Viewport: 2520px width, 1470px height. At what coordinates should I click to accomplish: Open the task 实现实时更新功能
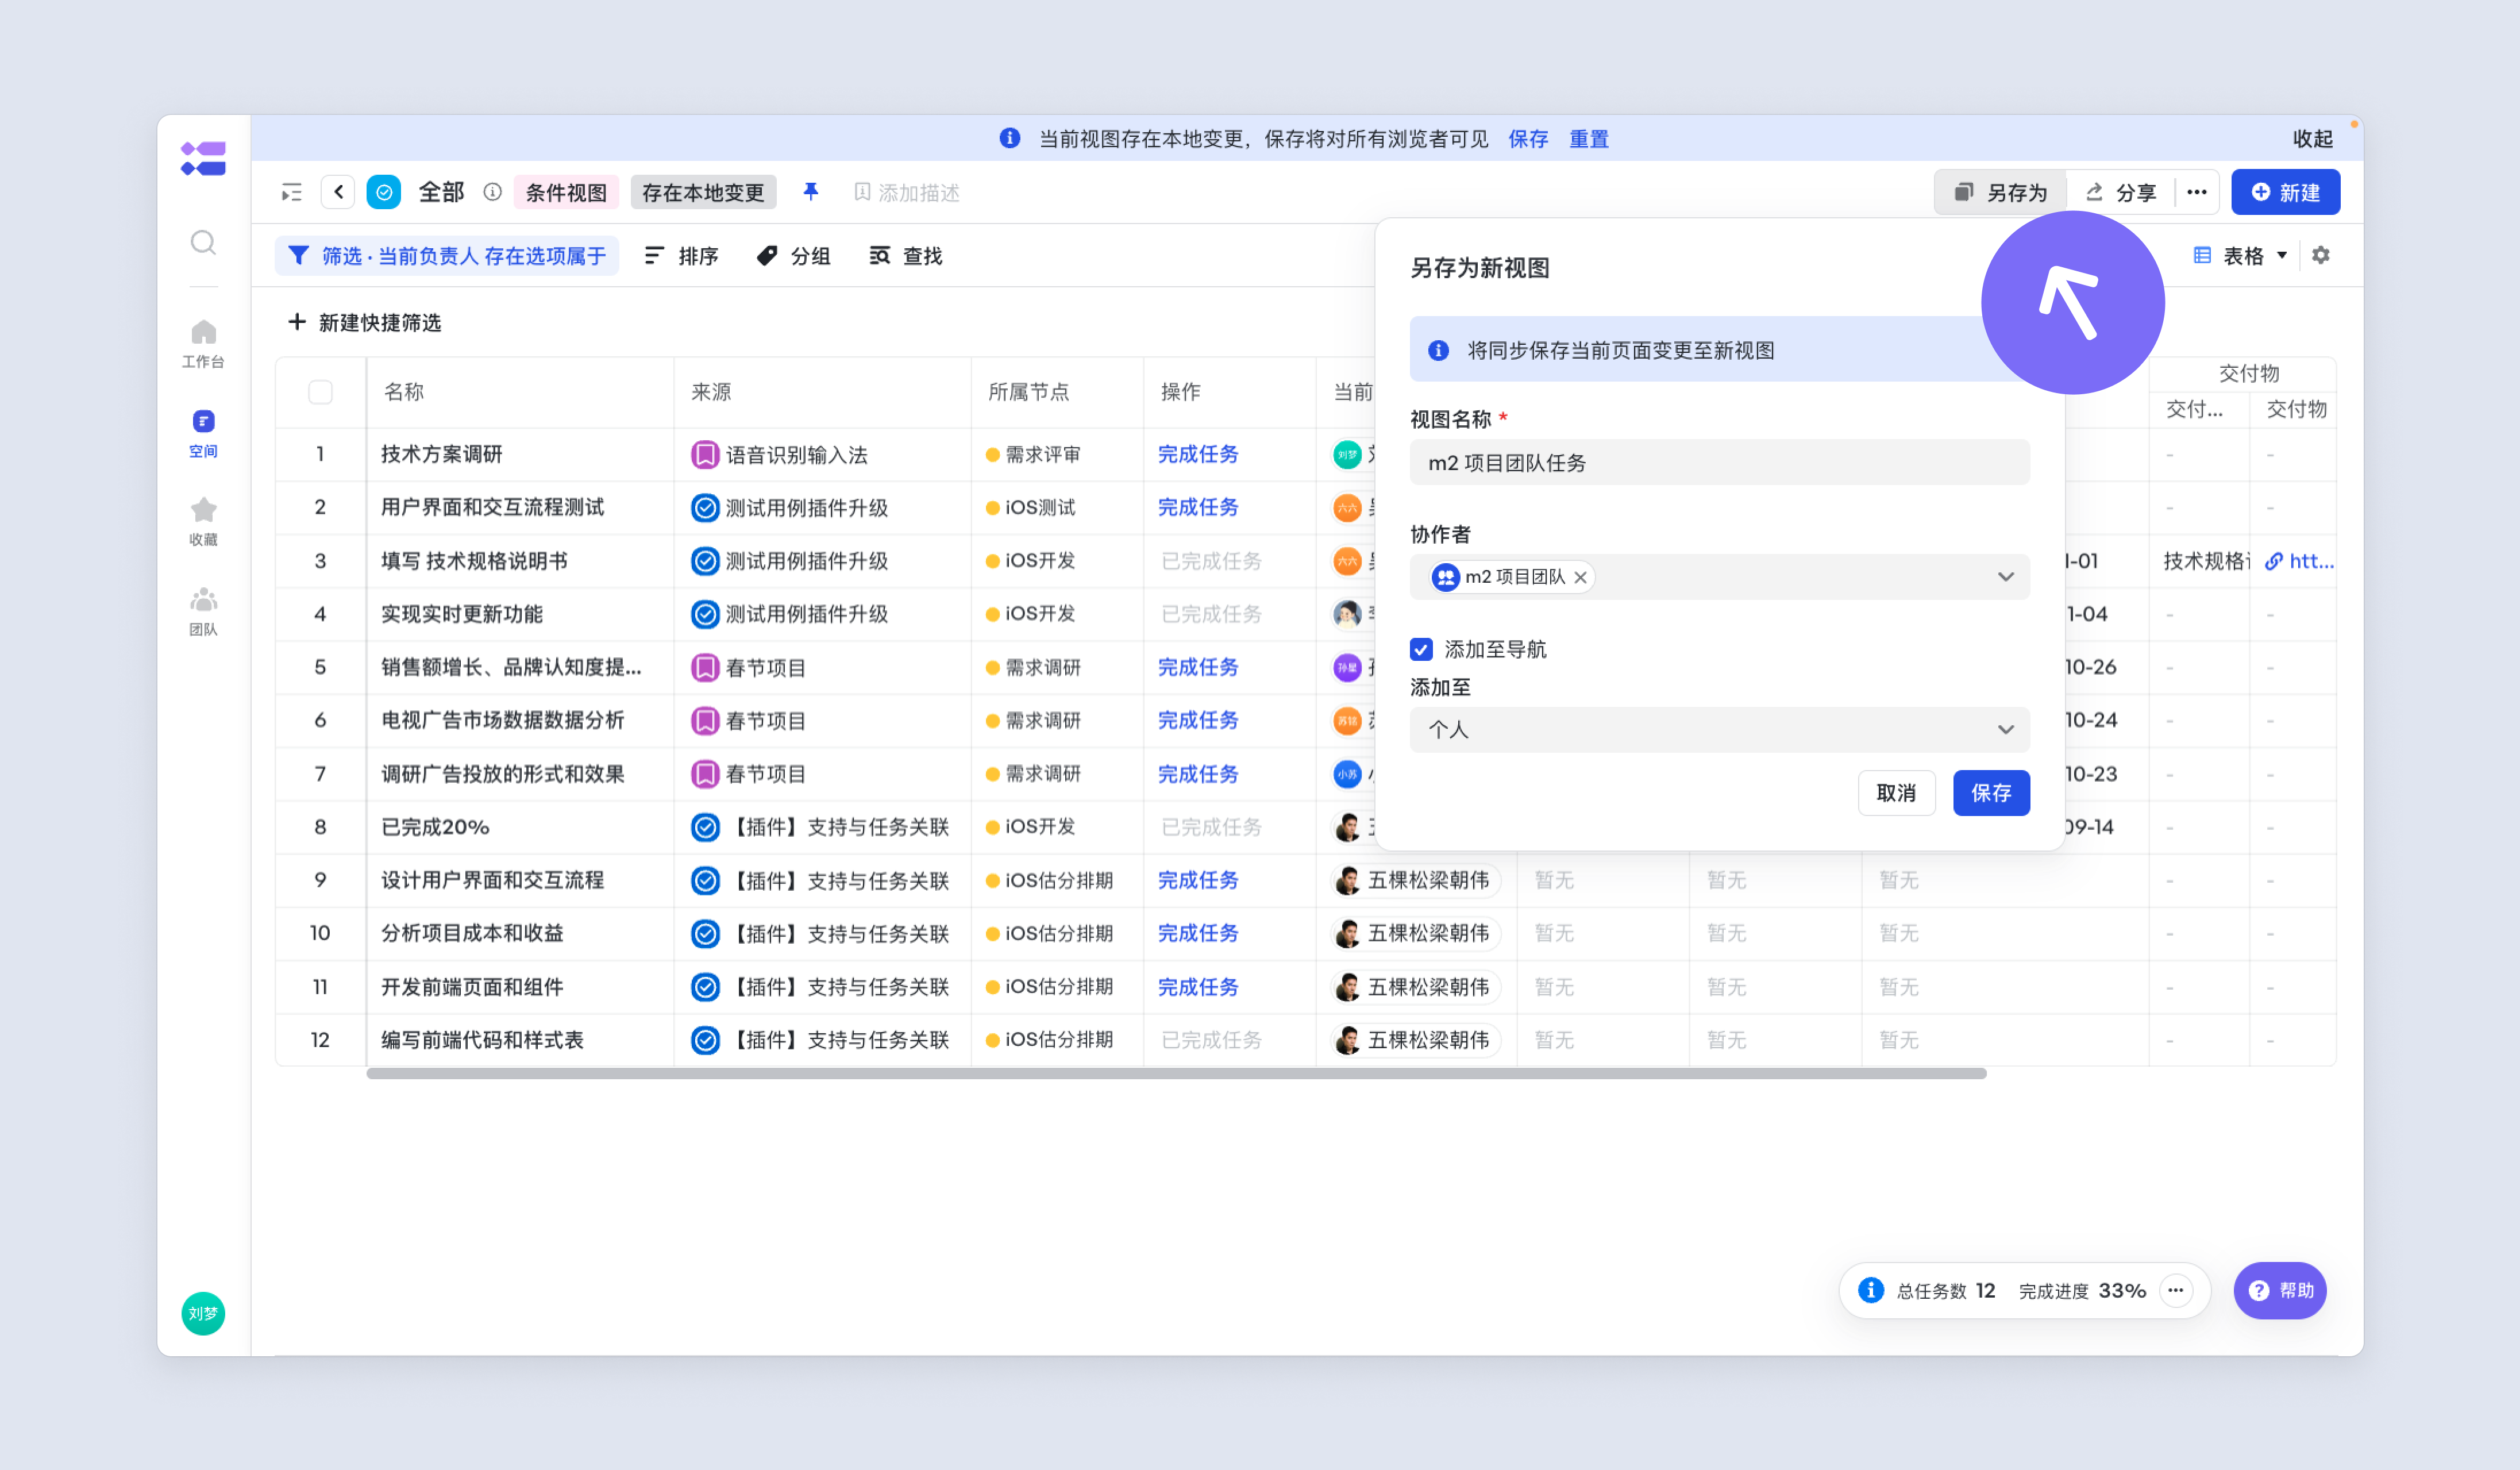point(462,614)
